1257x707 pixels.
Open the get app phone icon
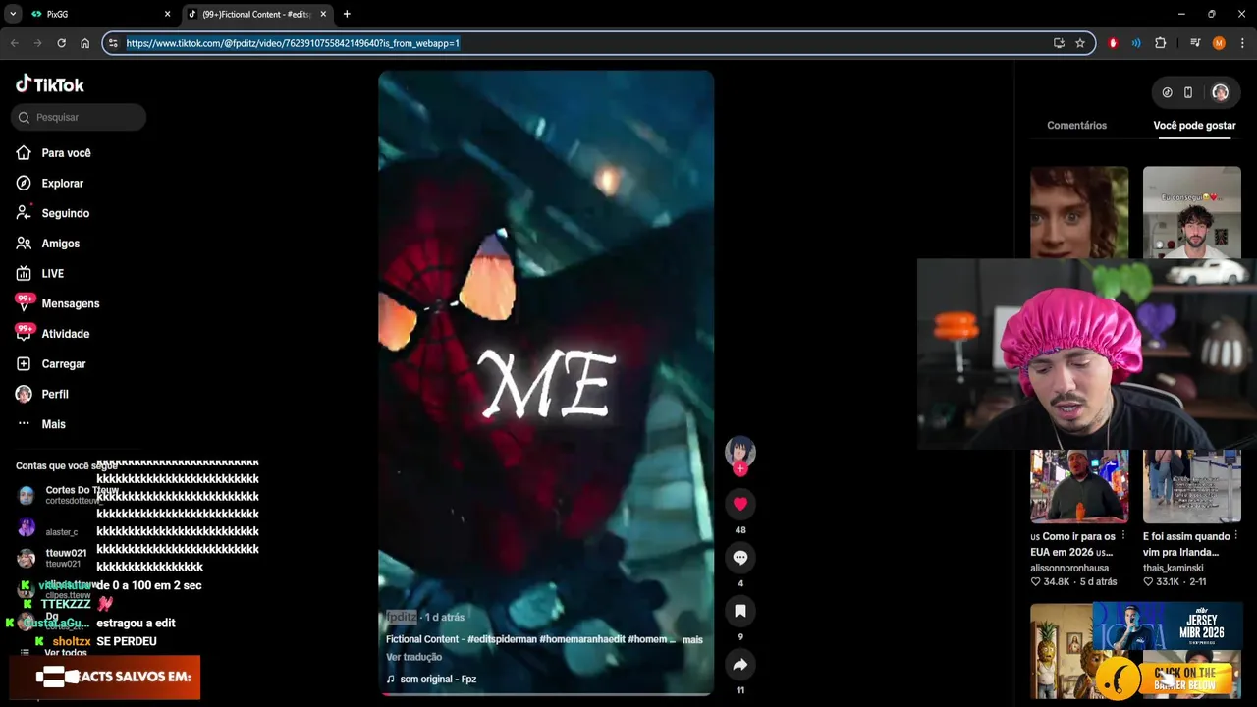pyautogui.click(x=1187, y=92)
